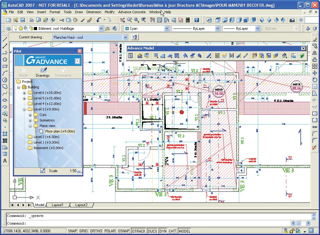Screen dimensions: 320x235
Task: Click the house icon in Advance Model toolbar
Action: pos(284,56)
